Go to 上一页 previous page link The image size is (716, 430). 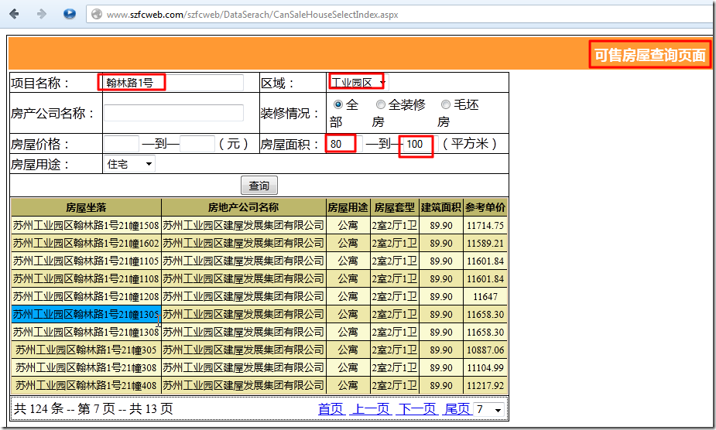[371, 408]
